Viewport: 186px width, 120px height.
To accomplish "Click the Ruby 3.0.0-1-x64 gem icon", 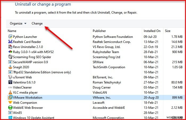I will (10, 52).
